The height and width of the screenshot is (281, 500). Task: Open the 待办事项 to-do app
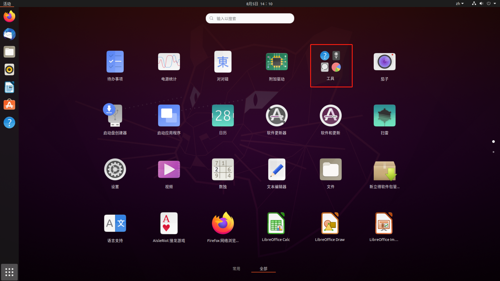[115, 62]
